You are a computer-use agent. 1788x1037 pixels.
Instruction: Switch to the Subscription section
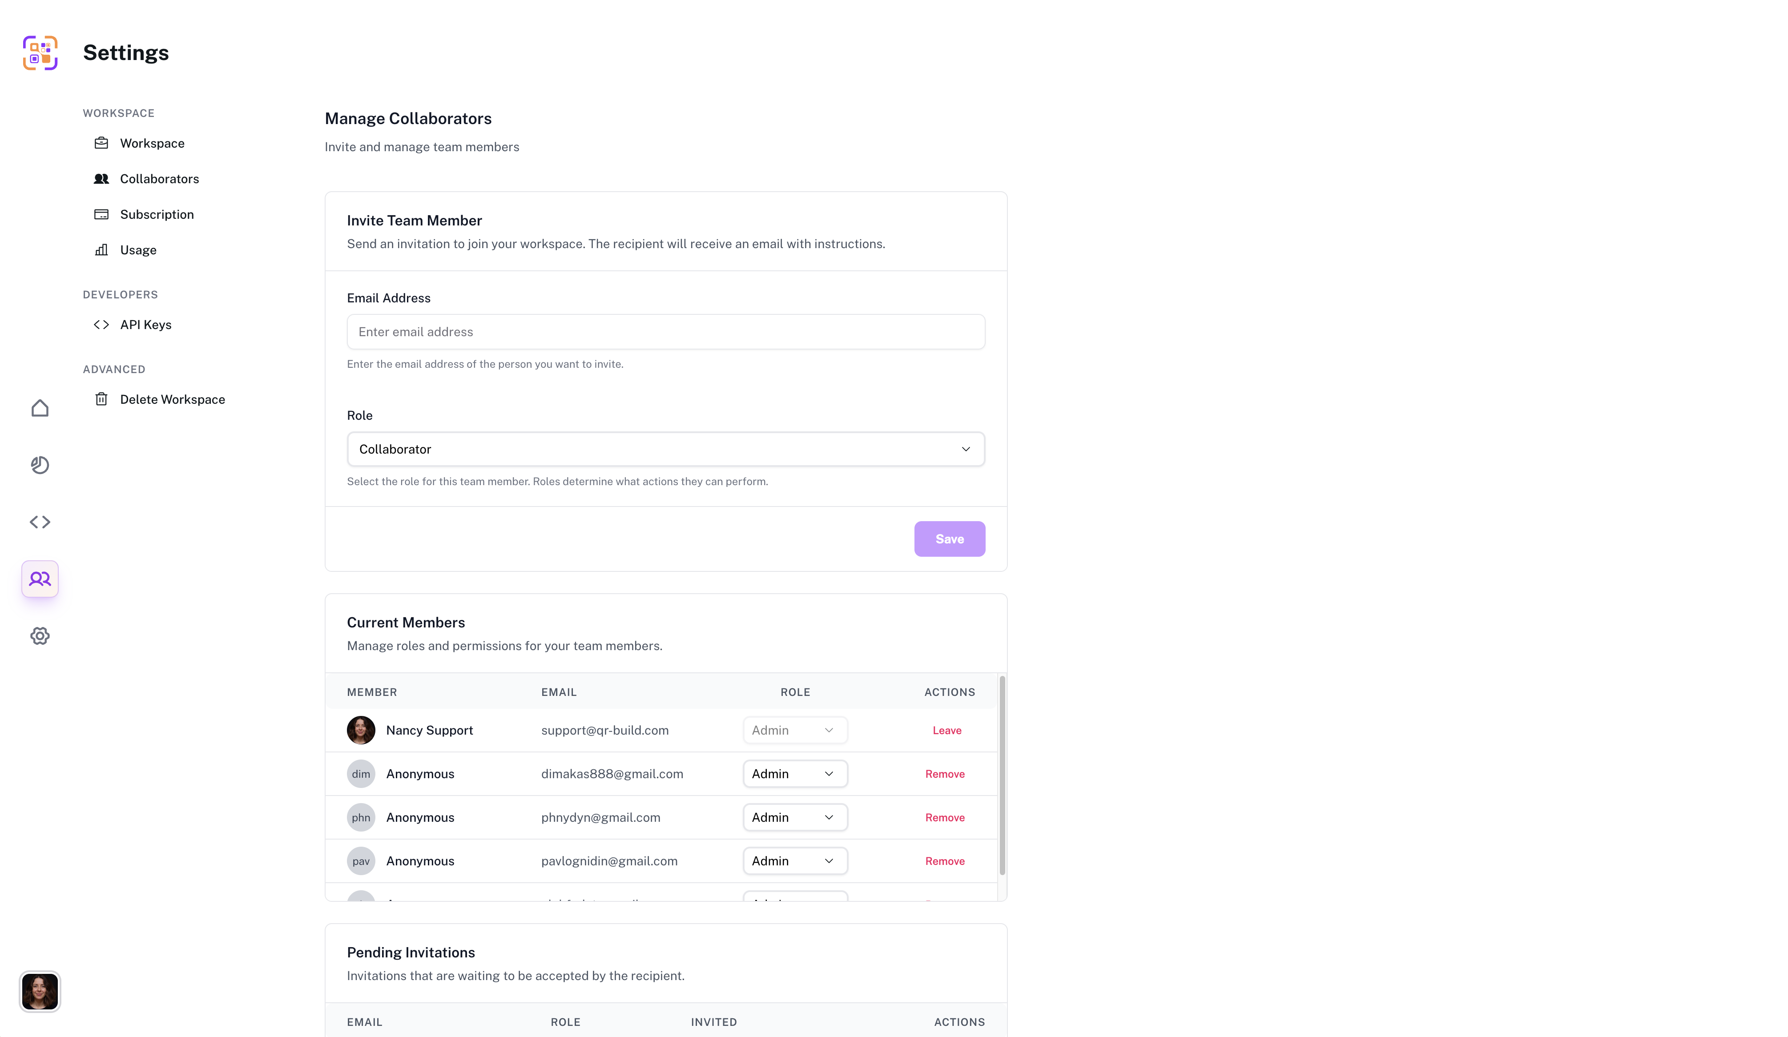click(x=157, y=214)
